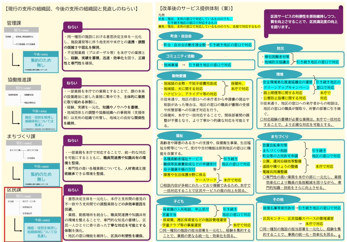Select 町会・自治会活動支援全般 text
Screen dimensions: 347x242
point(185,45)
